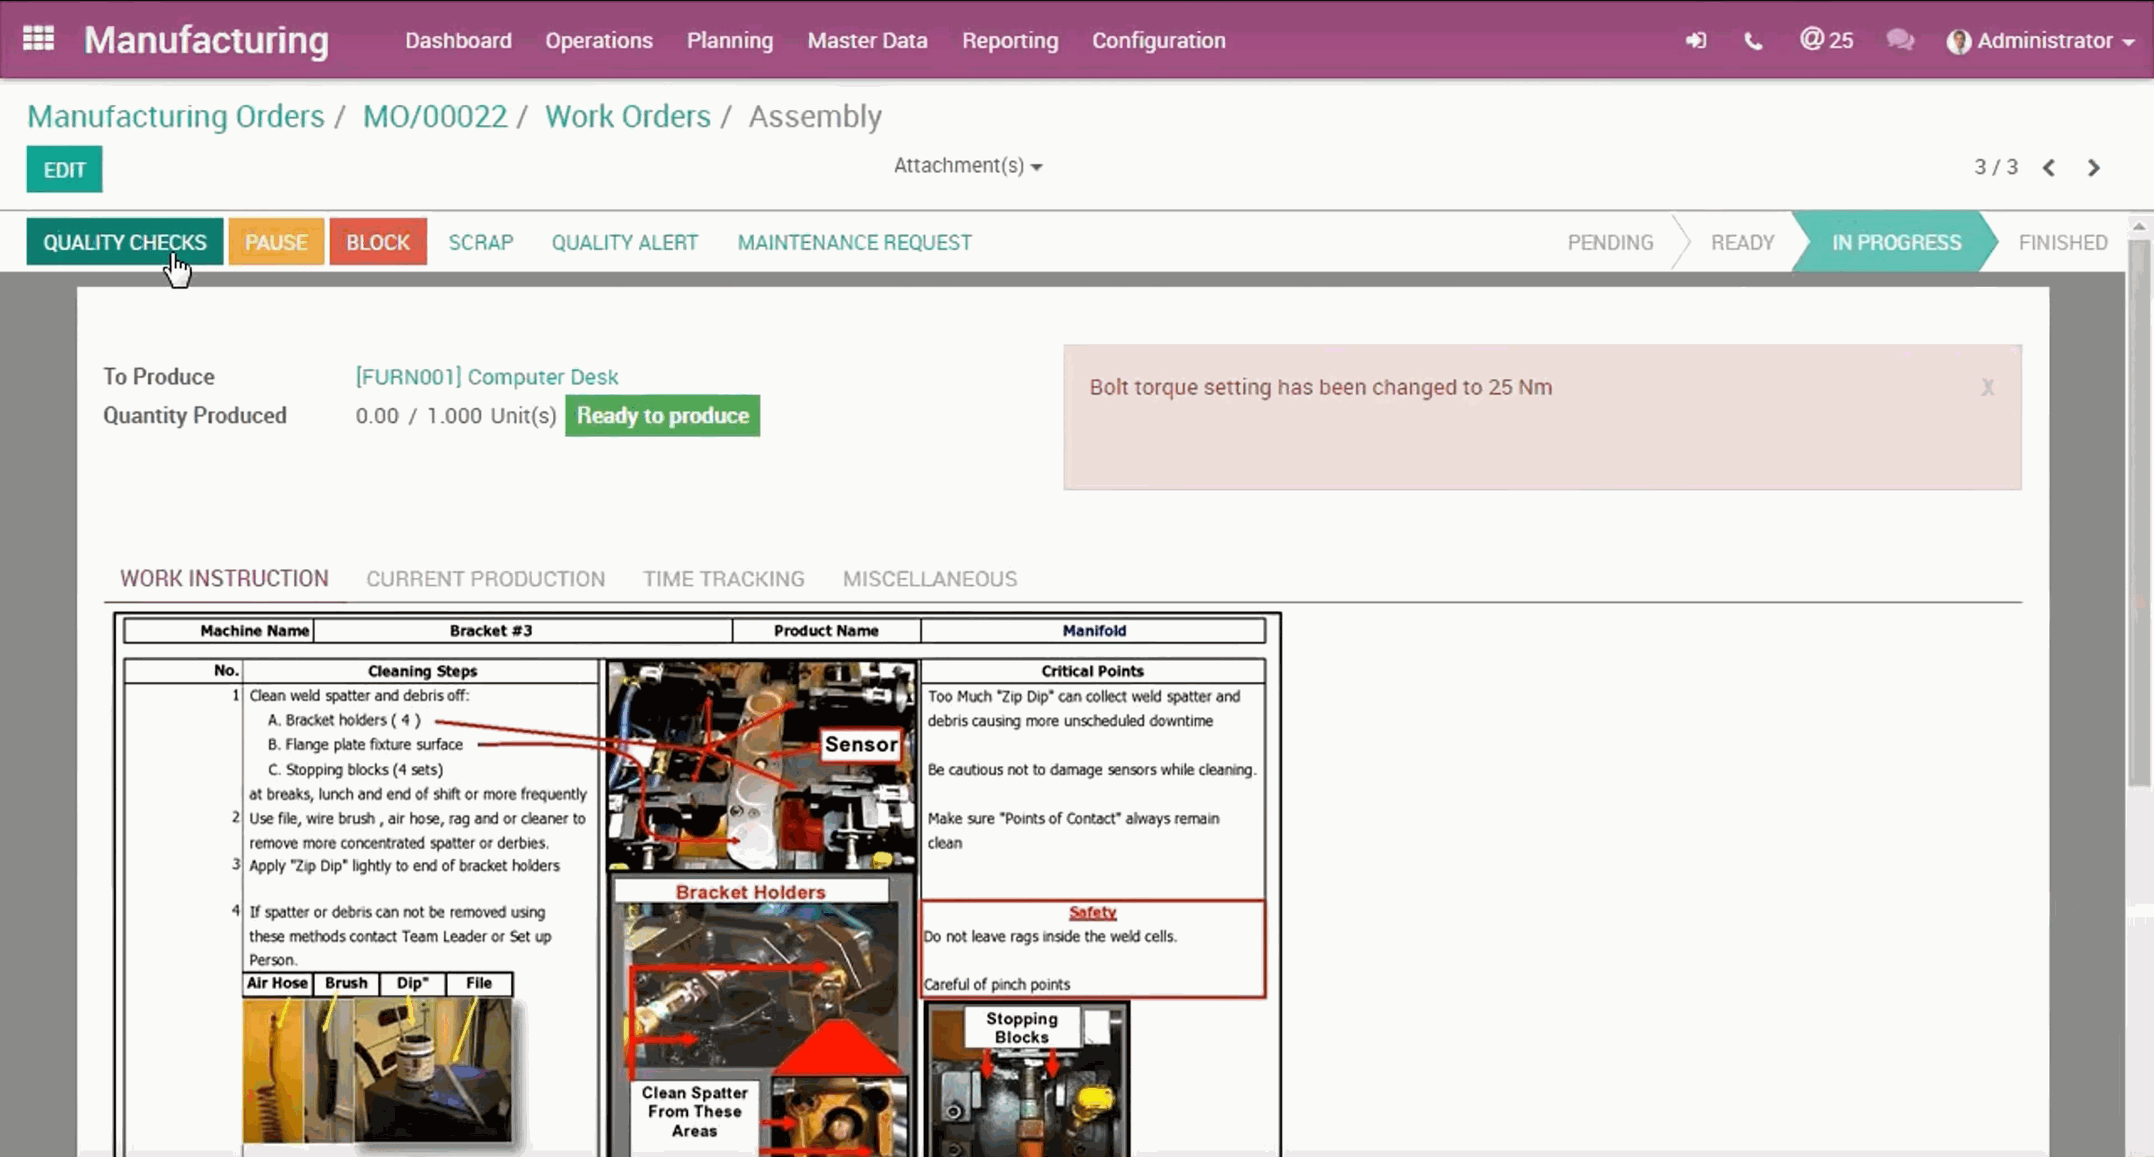Open the Reporting menu
The width and height of the screenshot is (2154, 1157).
1010,40
